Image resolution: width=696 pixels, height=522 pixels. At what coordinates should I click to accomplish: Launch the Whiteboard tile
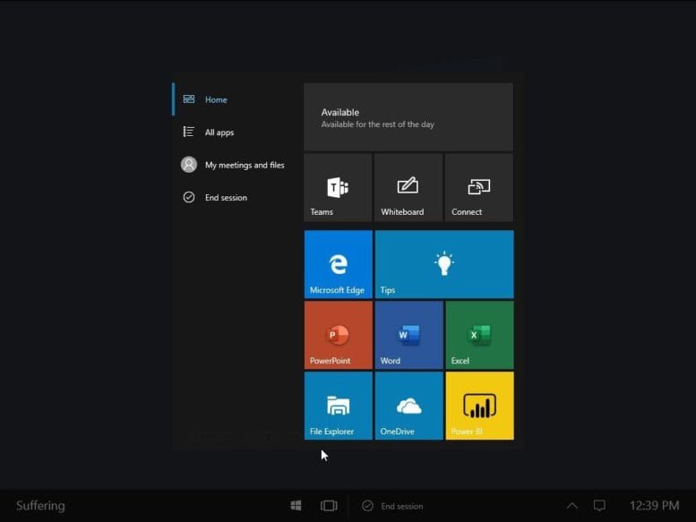408,187
